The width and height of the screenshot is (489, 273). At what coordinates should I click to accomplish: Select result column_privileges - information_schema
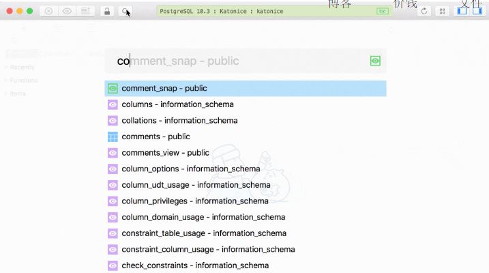click(x=246, y=201)
